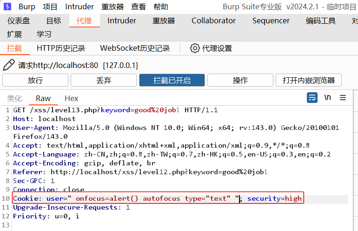Image resolution: width=358 pixels, height=231 pixels.
Task: Toggle the 拦截已开启 intercept button
Action: point(172,80)
